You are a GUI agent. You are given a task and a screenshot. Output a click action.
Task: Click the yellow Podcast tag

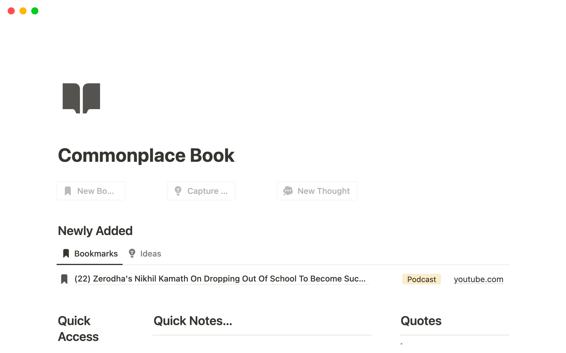[x=421, y=279]
